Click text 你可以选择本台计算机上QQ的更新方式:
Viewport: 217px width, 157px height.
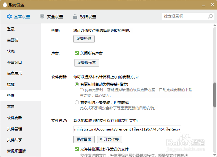[x=106, y=77]
